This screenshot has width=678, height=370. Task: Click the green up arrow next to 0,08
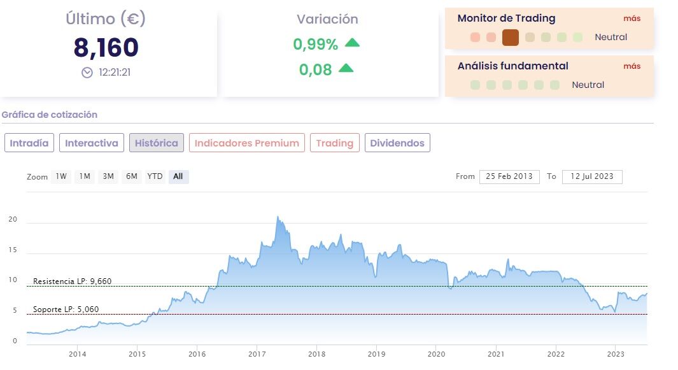coord(346,68)
